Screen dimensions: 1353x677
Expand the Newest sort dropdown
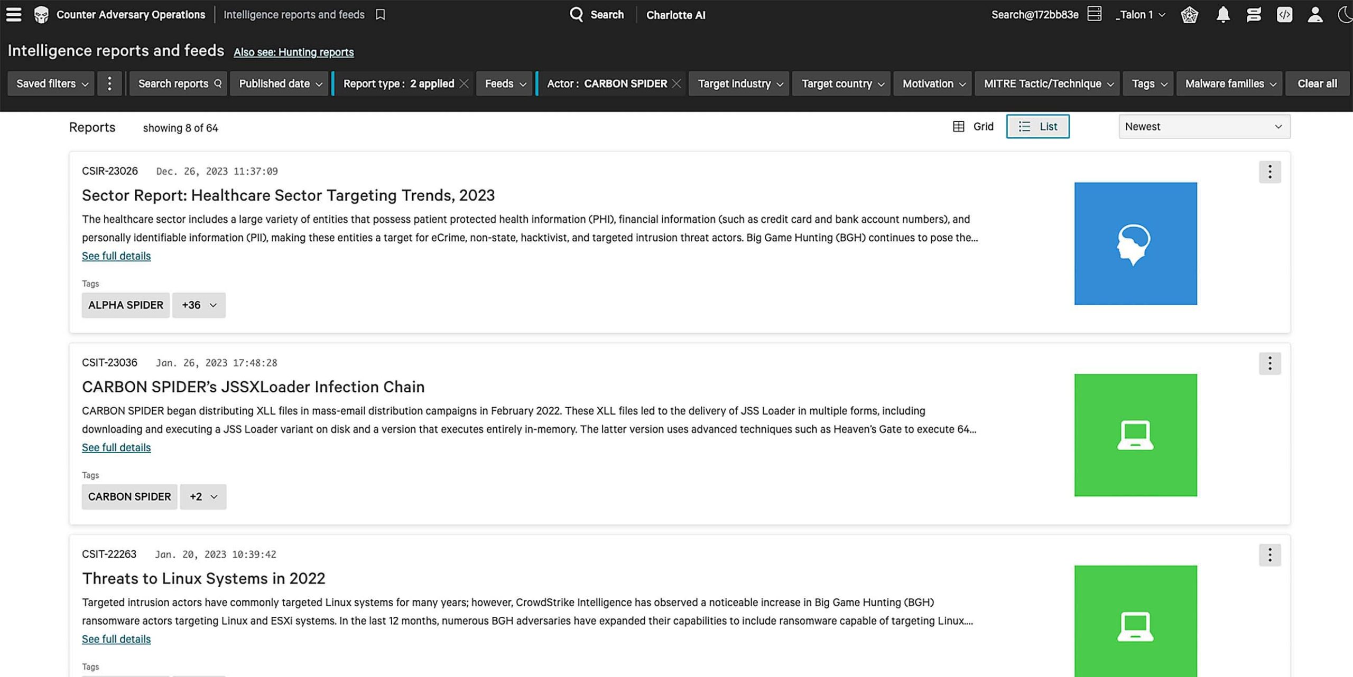[x=1204, y=126]
